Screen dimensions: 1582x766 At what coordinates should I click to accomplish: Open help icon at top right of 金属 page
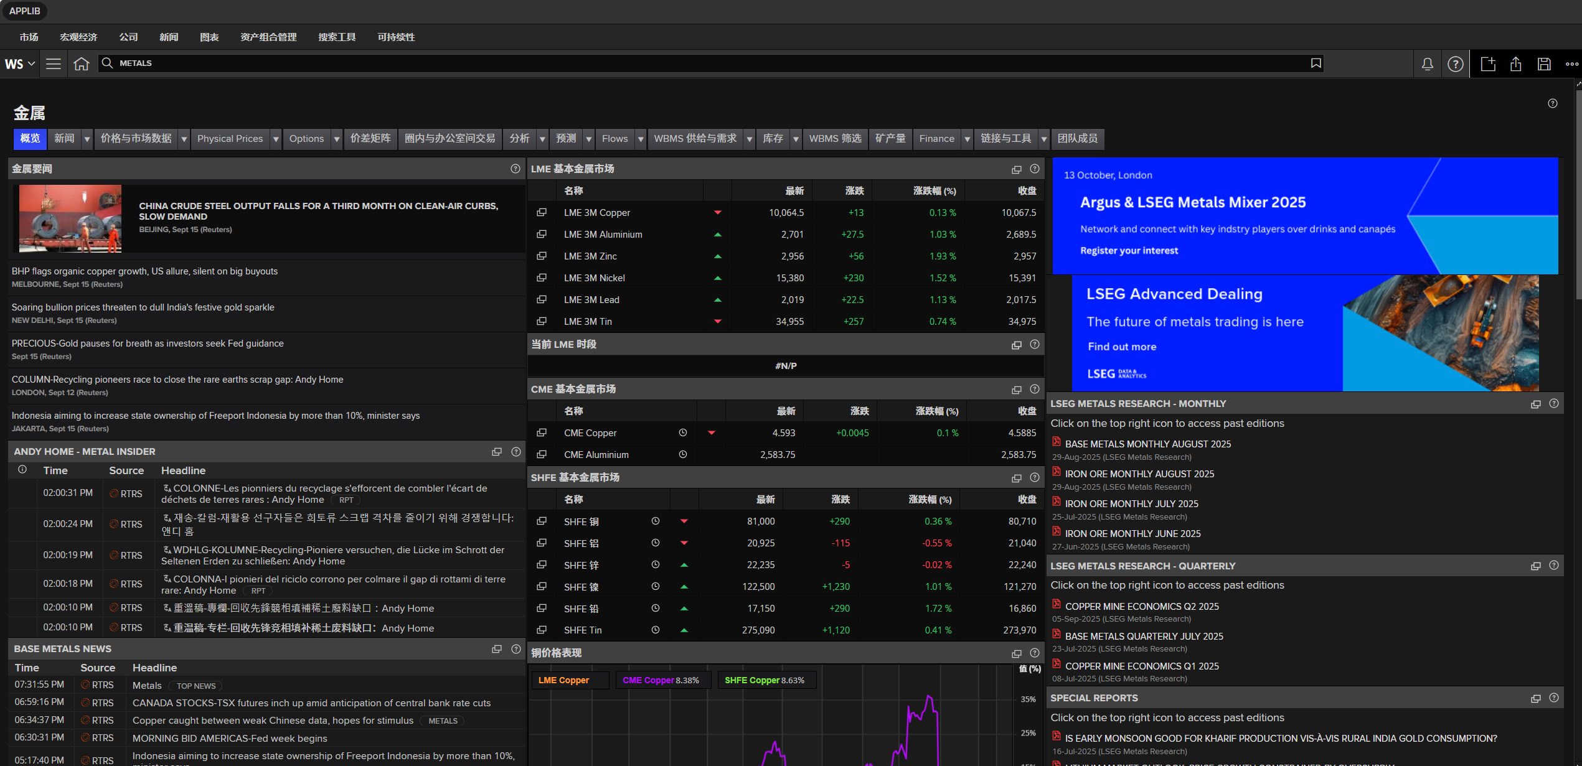(1553, 103)
